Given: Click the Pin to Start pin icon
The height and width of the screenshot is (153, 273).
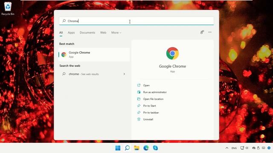Looking at the screenshot, I should coord(139,105).
